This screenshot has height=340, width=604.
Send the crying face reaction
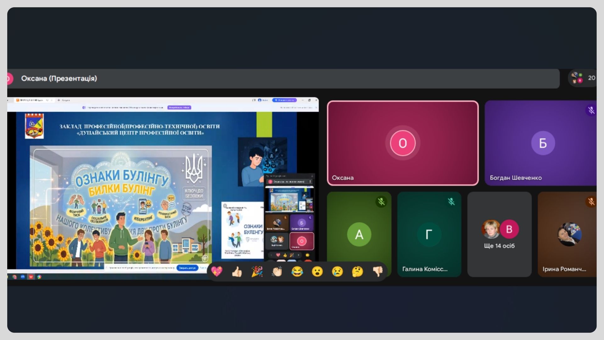coord(337,271)
